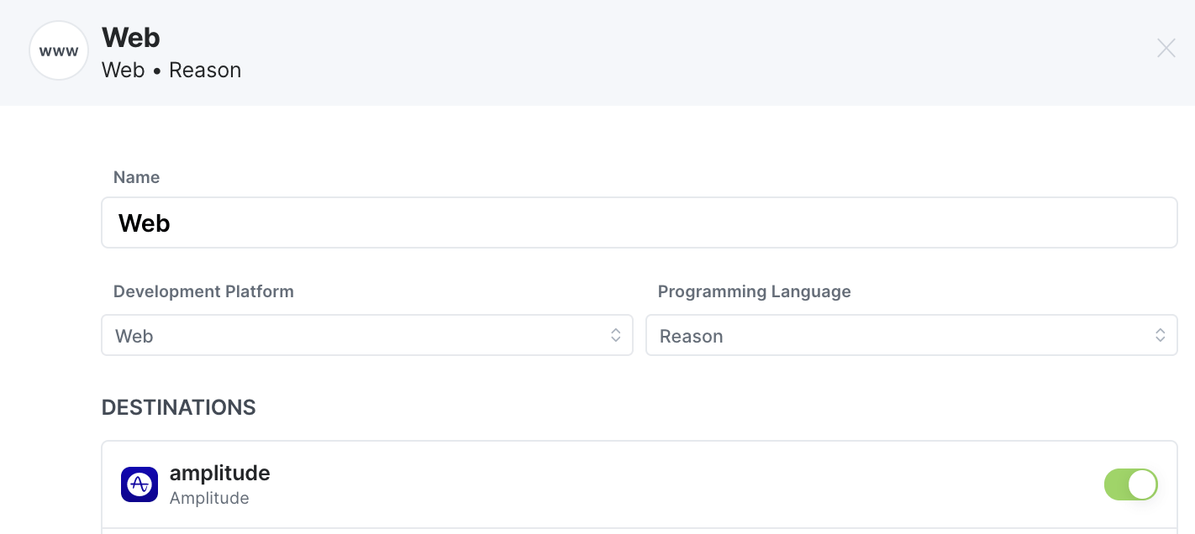Click the gray Amplitude subtitle text
The height and width of the screenshot is (534, 1195).
(209, 498)
